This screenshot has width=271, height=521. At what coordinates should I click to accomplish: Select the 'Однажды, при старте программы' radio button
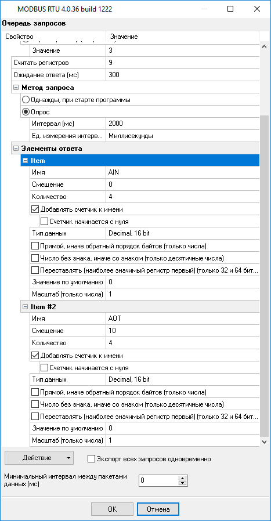tap(26, 100)
